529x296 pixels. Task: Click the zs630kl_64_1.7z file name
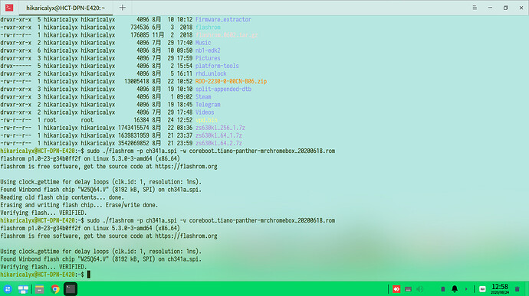219,135
